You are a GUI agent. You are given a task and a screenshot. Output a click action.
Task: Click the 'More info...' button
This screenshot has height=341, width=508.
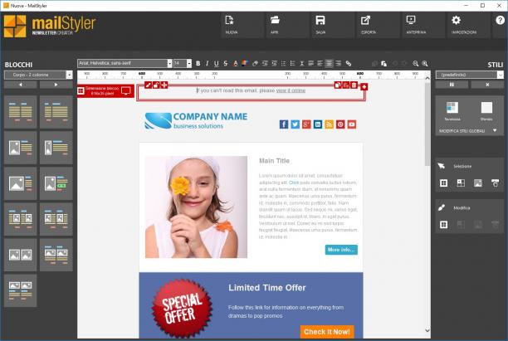(341, 250)
